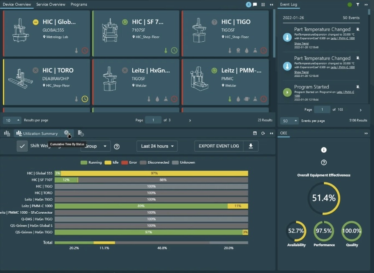The image size is (374, 273).
Task: Open the Cumulative Time By Status view
Action: click(x=67, y=133)
